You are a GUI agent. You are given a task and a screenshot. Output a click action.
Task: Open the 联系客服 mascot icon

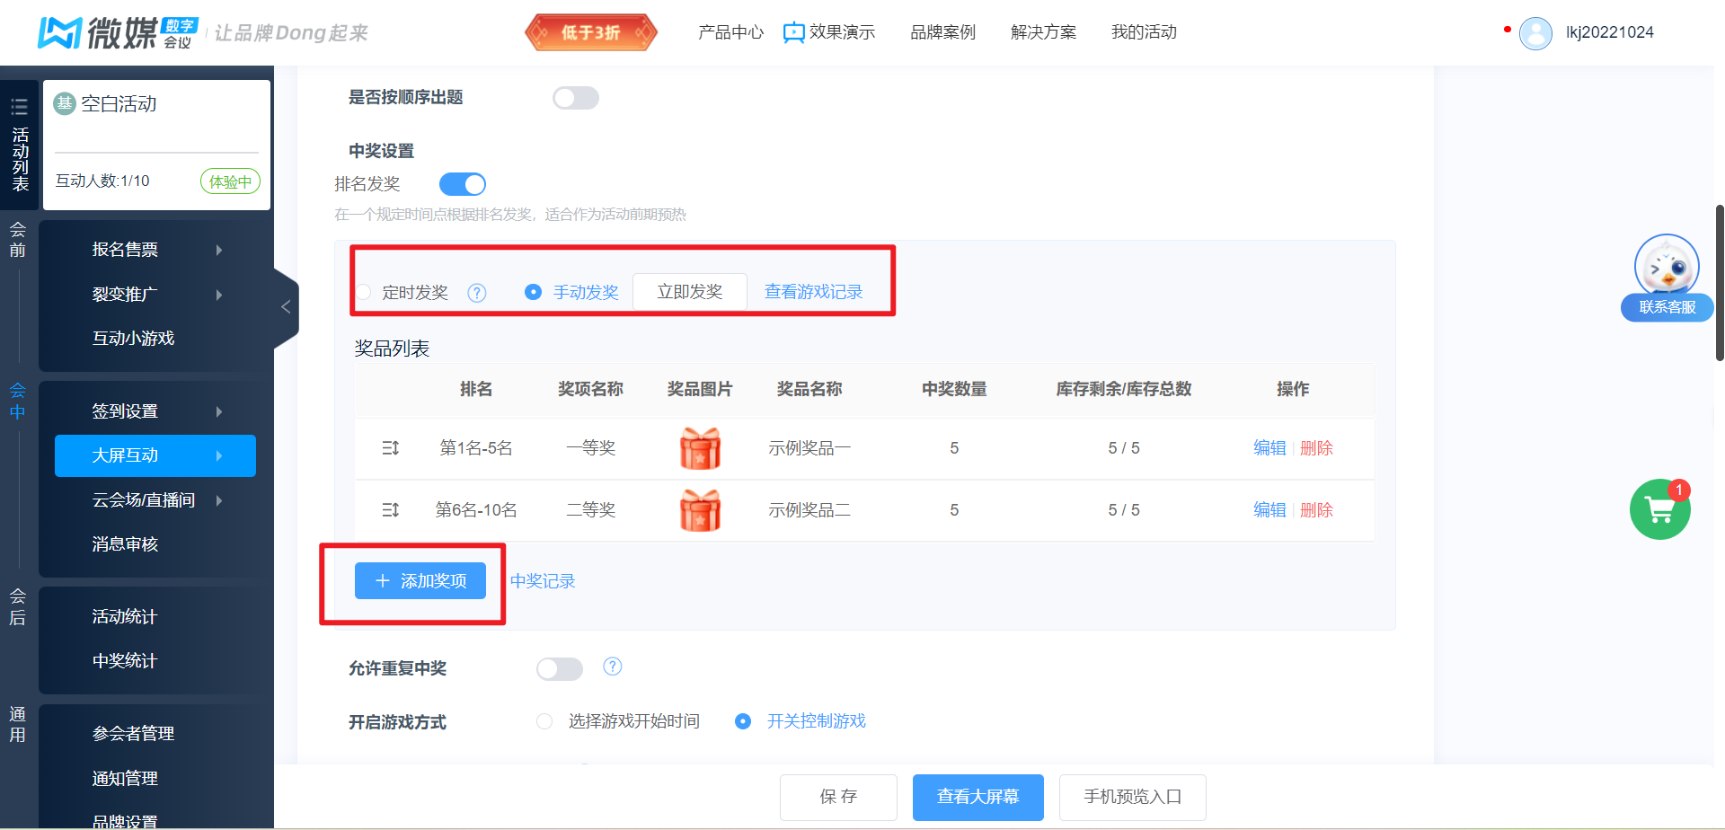click(x=1667, y=267)
